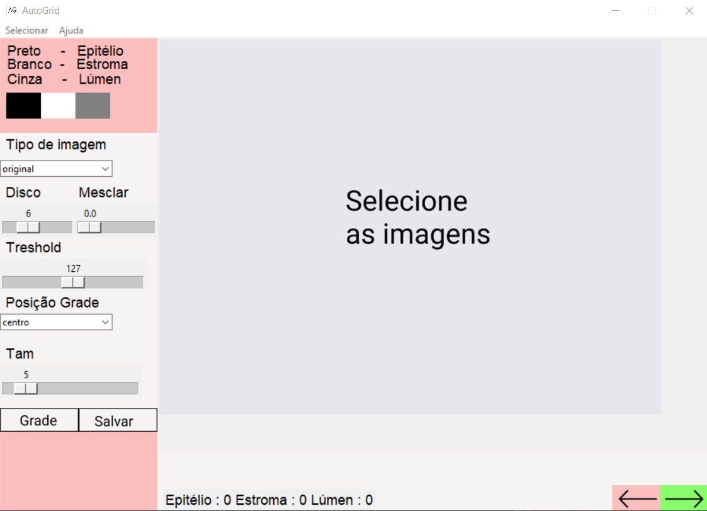Click the Treshold slider handle

point(73,282)
